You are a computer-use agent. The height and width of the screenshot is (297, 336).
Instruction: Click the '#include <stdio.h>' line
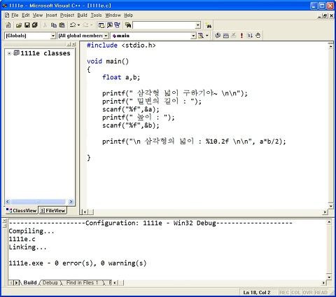tap(121, 45)
